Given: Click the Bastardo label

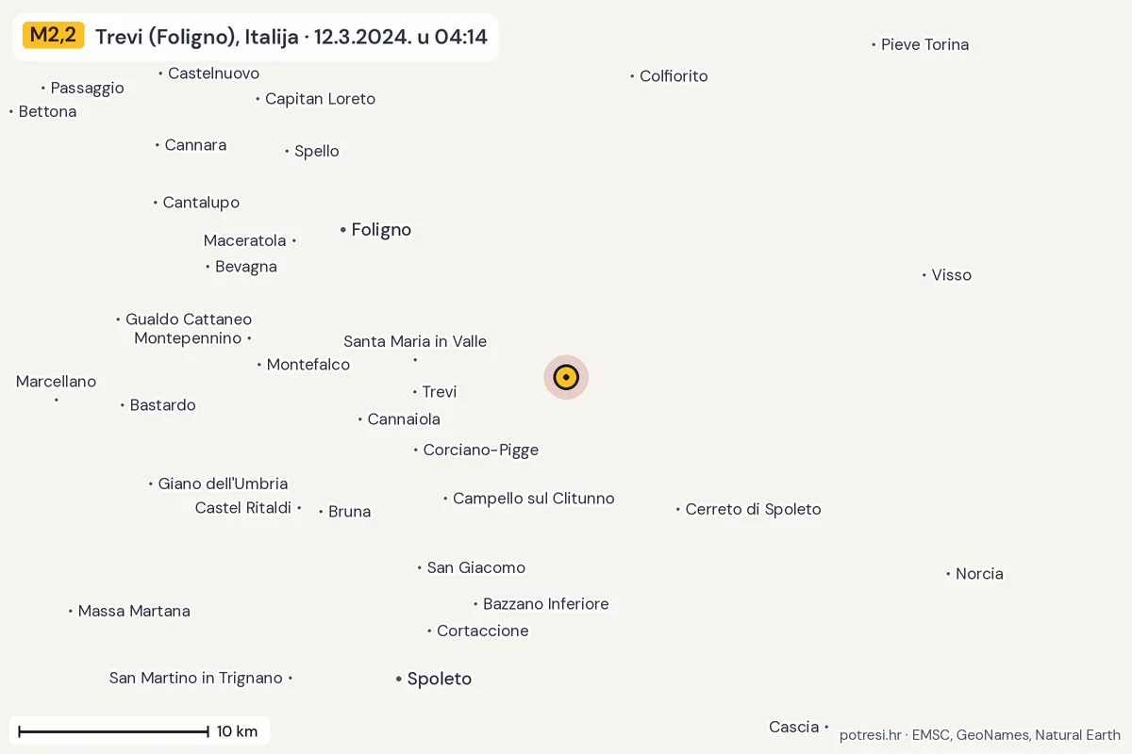Looking at the screenshot, I should 163,405.
